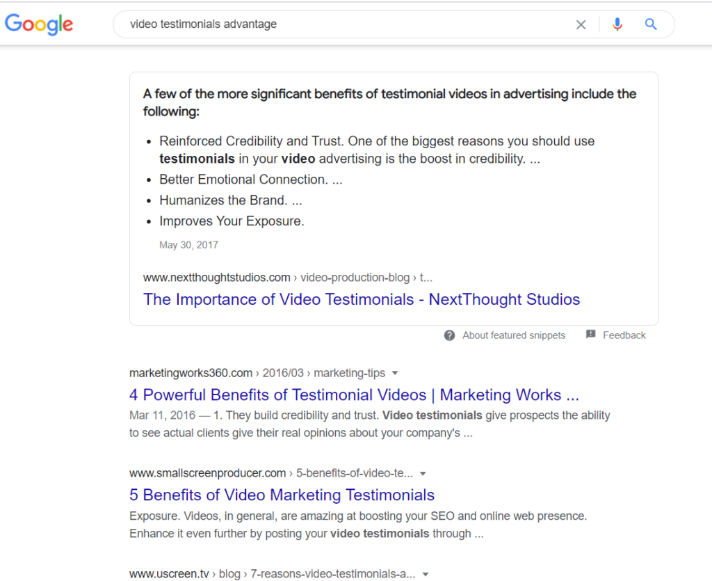
Task: Expand options for the marketingworks360.com result
Action: click(x=395, y=373)
